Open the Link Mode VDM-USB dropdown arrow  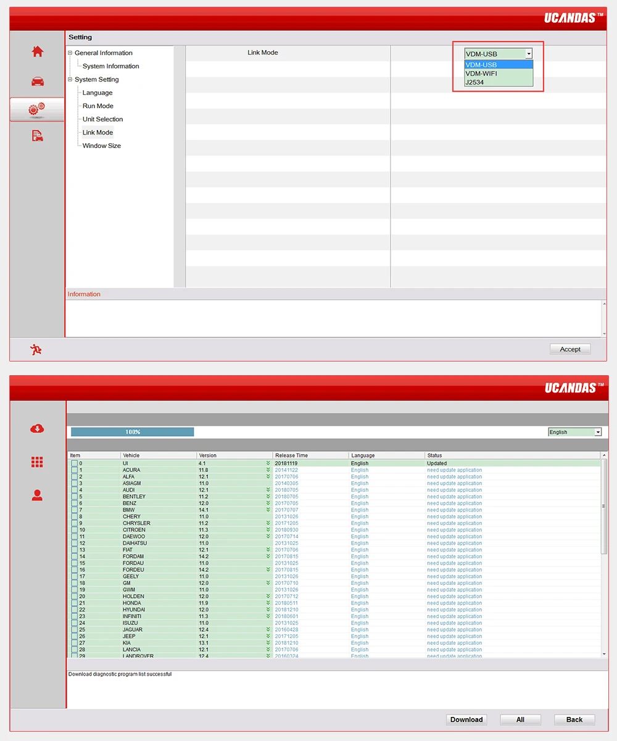pyautogui.click(x=529, y=54)
